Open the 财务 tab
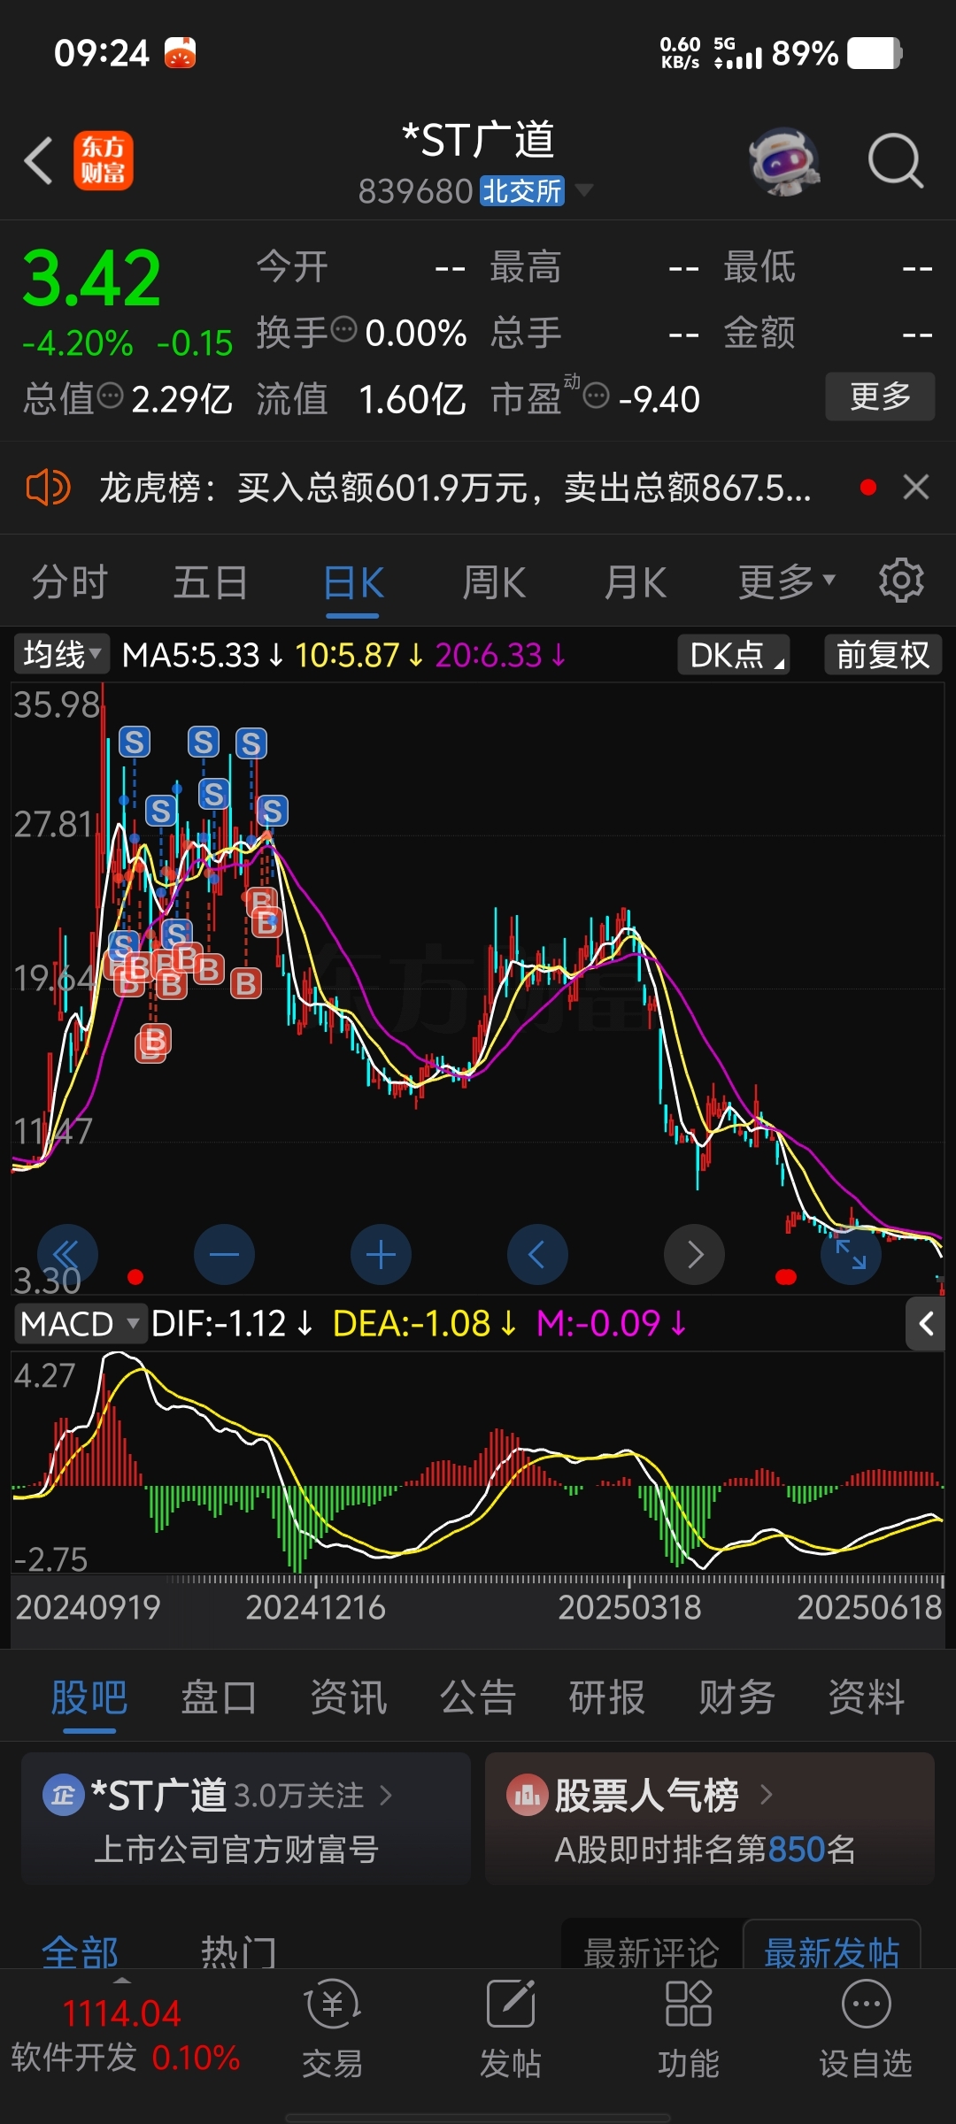The image size is (956, 2124). (x=736, y=1697)
